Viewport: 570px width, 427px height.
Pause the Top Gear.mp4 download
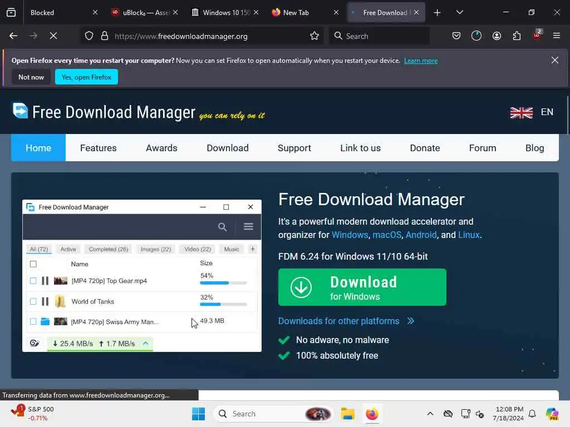click(45, 281)
